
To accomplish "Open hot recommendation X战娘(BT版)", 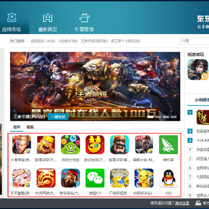I will pyautogui.click(x=69, y=41).
